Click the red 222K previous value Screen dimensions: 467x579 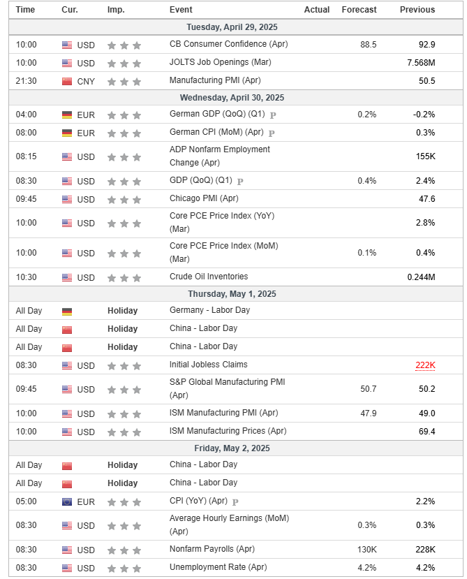(425, 365)
